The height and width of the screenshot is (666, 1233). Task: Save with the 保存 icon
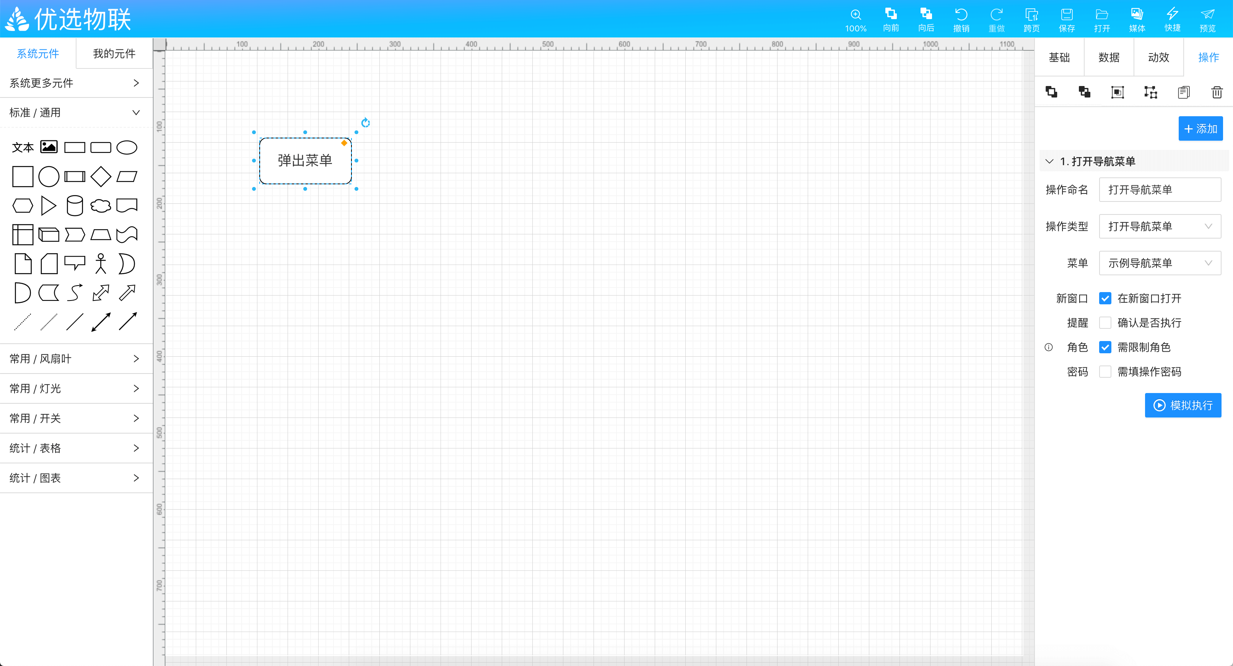click(1067, 20)
